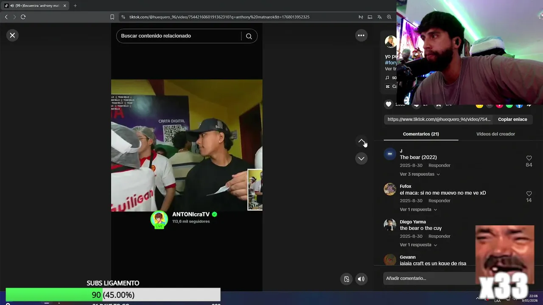
Task: Click into the 'Añadir comentario...' field
Action: (428, 278)
